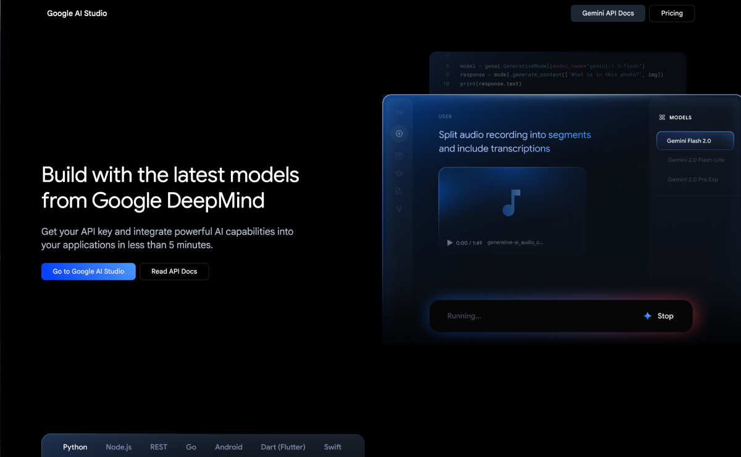The image size is (741, 457).
Task: Select the Go language tab
Action: click(191, 447)
